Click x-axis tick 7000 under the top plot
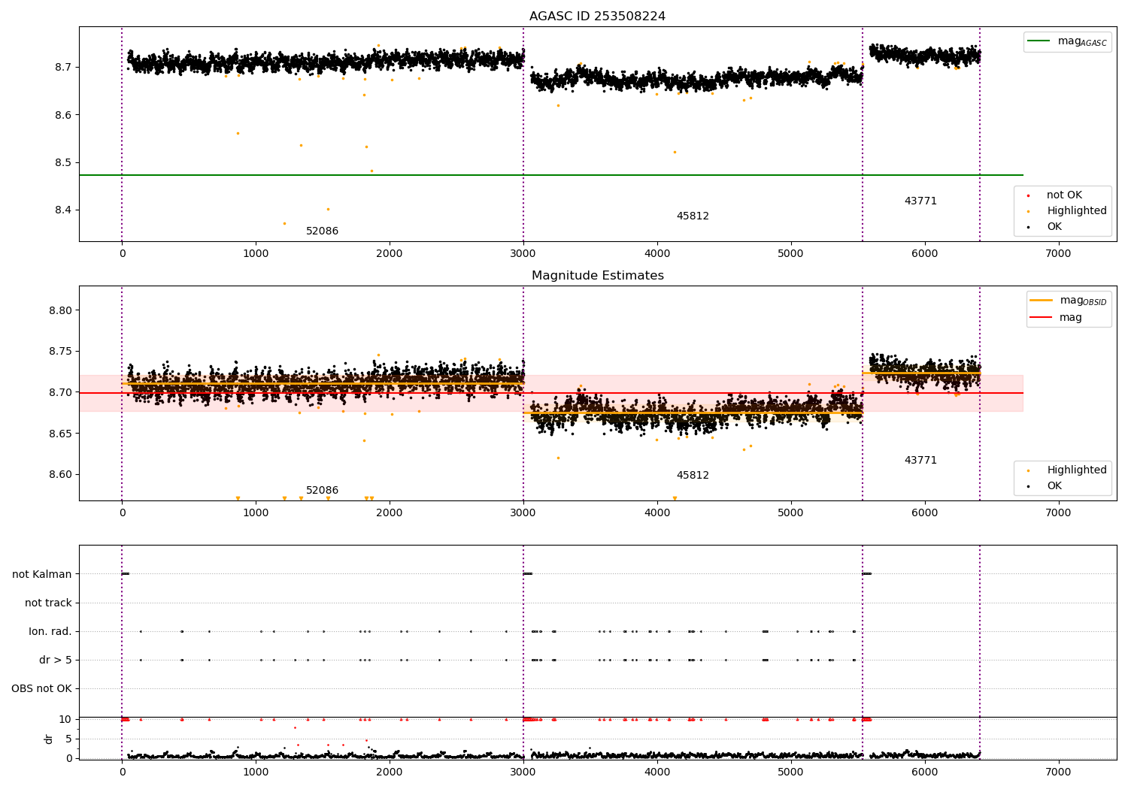The image size is (1128, 789). (1058, 253)
